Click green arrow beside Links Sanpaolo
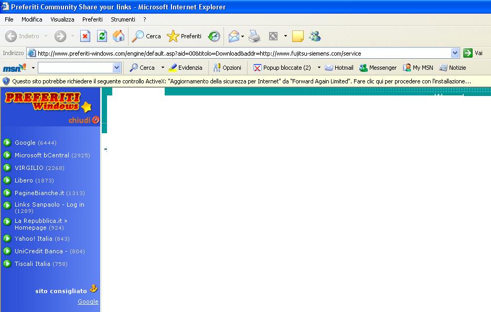Viewport: 491px width, 312px height. (x=7, y=205)
